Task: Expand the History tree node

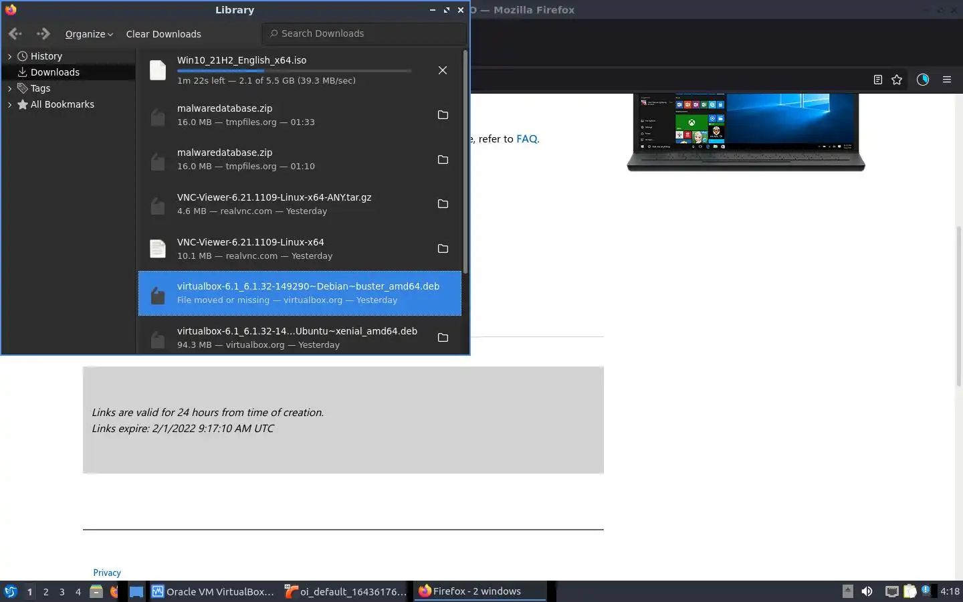Action: point(9,56)
